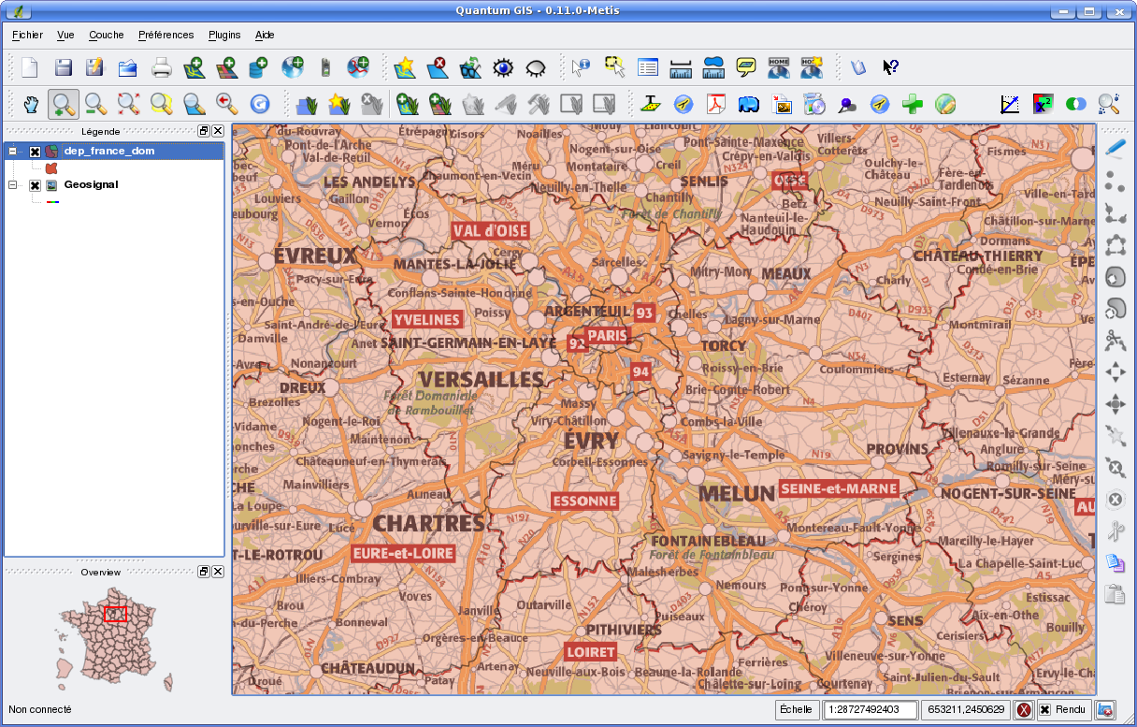Open the Plugins menu
This screenshot has width=1137, height=727.
[x=224, y=35]
